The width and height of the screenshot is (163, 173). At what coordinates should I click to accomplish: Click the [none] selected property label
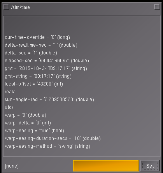pyautogui.click(x=12, y=166)
